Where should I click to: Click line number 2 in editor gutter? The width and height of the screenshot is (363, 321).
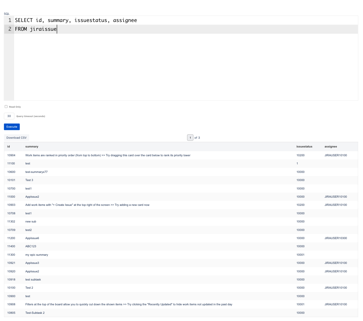tap(10, 29)
